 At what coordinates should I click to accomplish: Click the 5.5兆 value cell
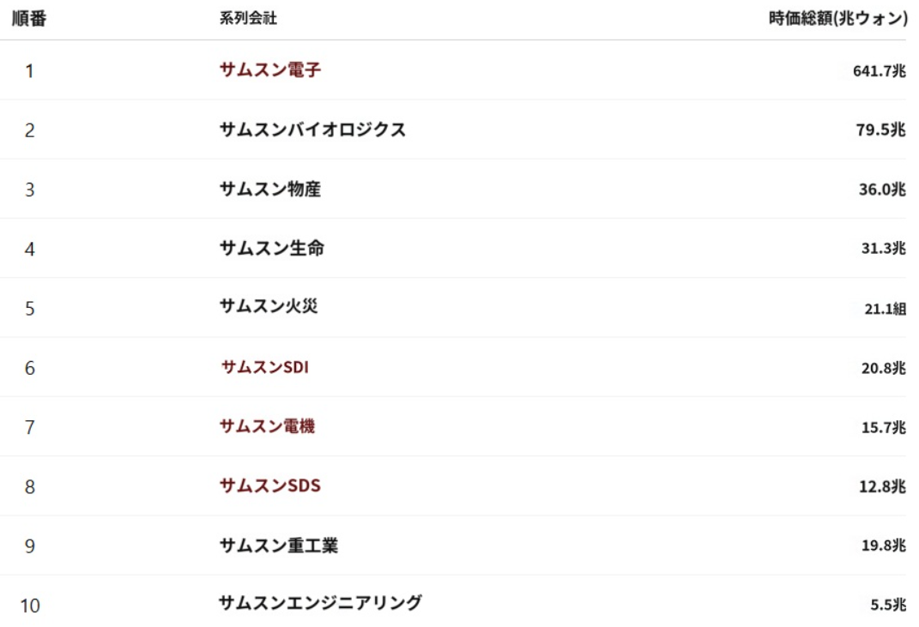tap(887, 605)
